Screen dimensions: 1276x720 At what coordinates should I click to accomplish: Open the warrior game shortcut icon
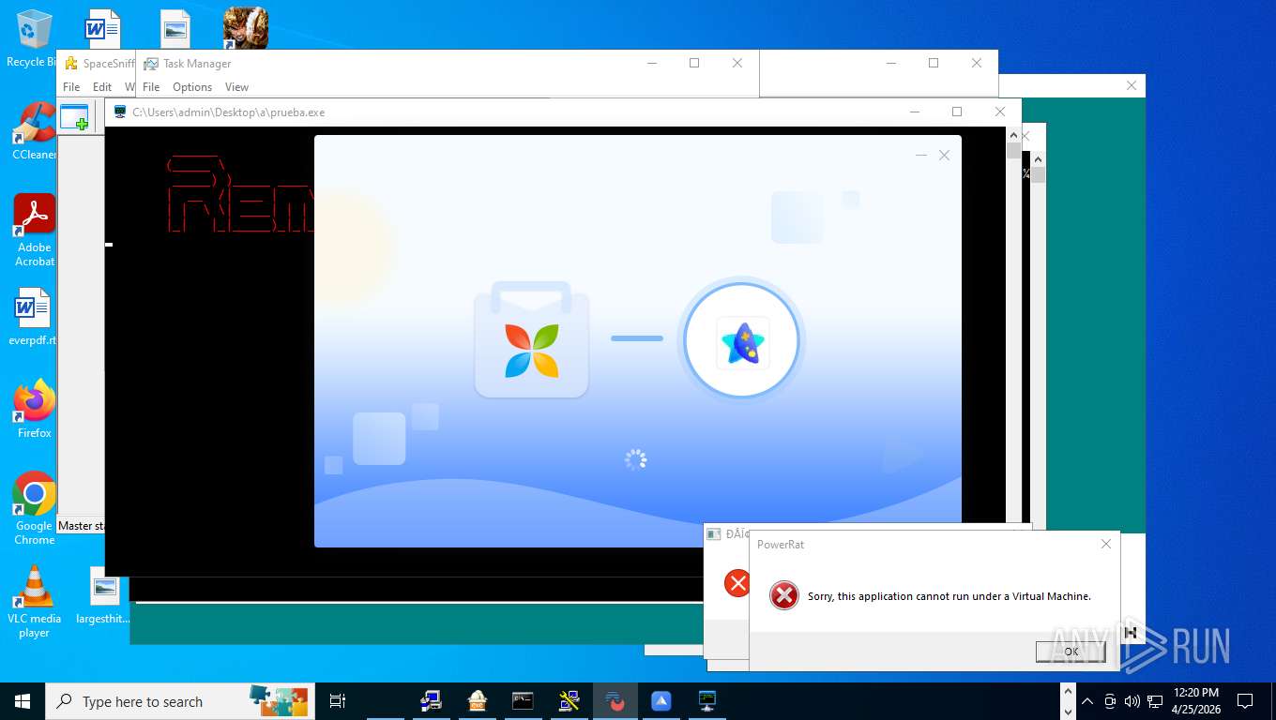[x=246, y=28]
